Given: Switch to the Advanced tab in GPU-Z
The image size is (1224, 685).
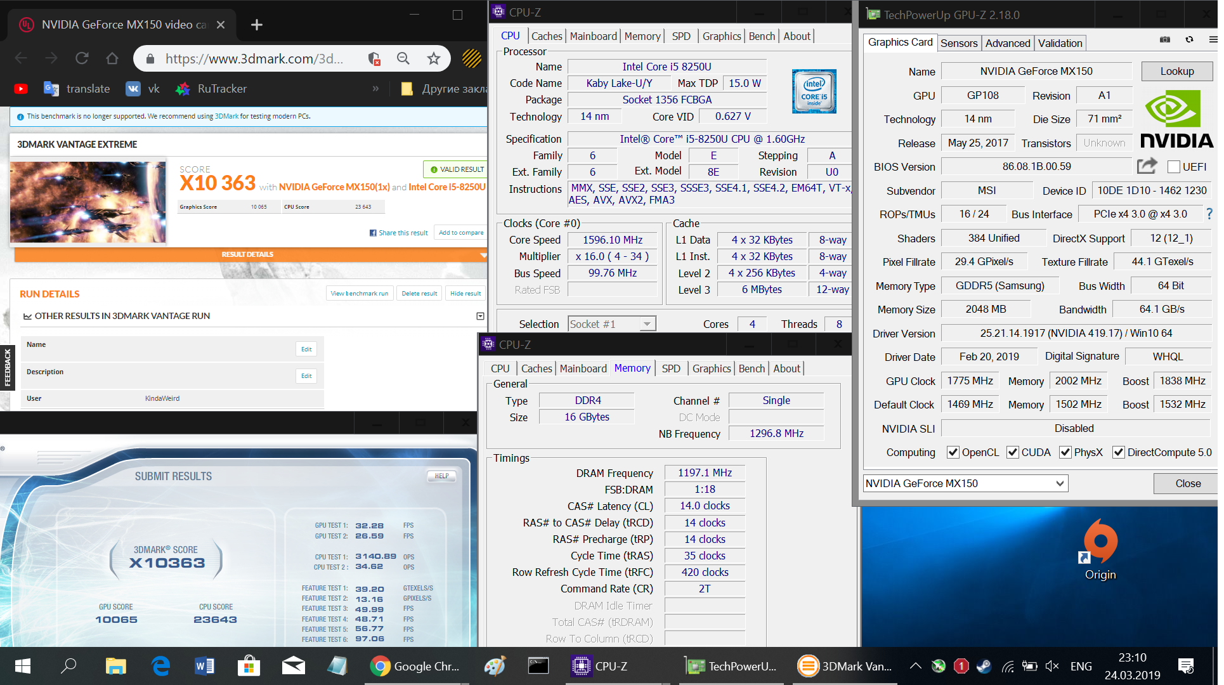Looking at the screenshot, I should pyautogui.click(x=1008, y=43).
